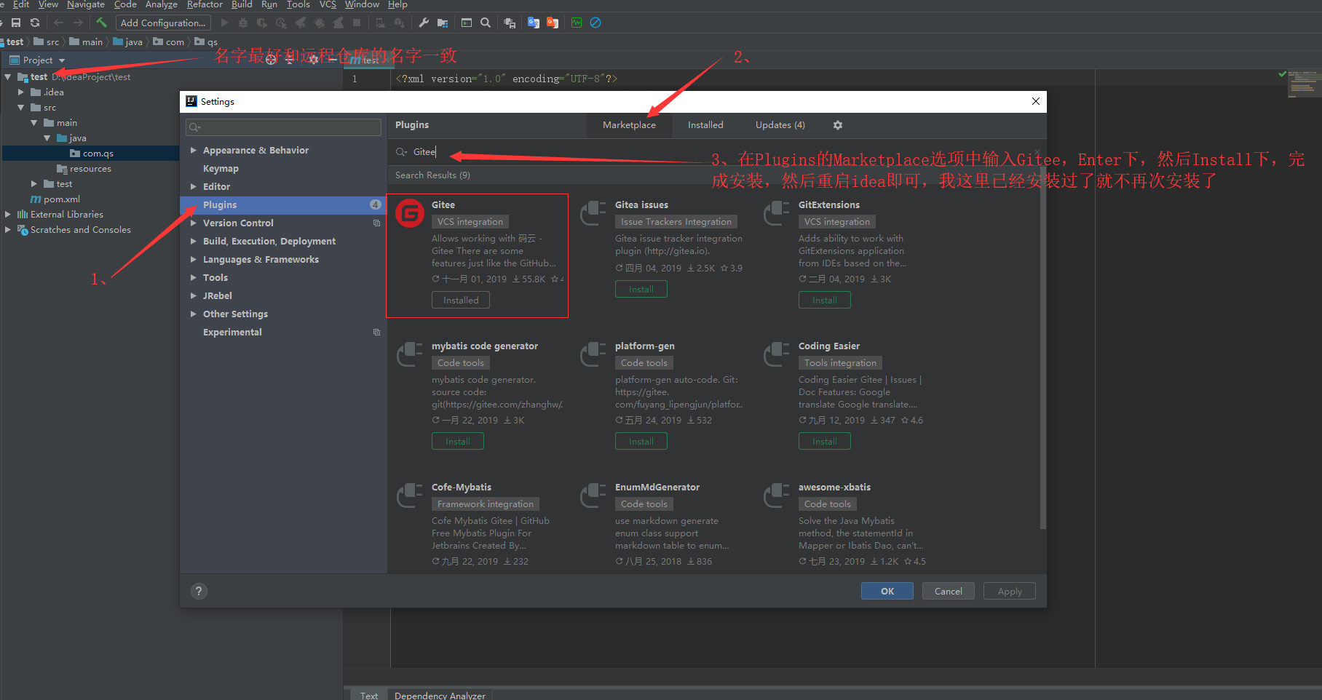Click the Save All toolbar icon
1322x700 pixels.
16,23
